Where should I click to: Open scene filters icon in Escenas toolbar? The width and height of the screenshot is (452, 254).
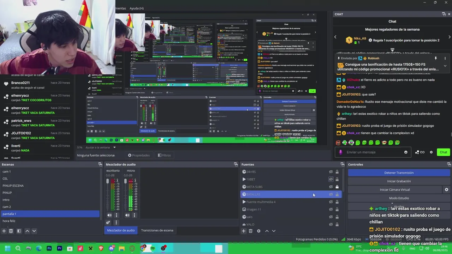[x=19, y=231]
